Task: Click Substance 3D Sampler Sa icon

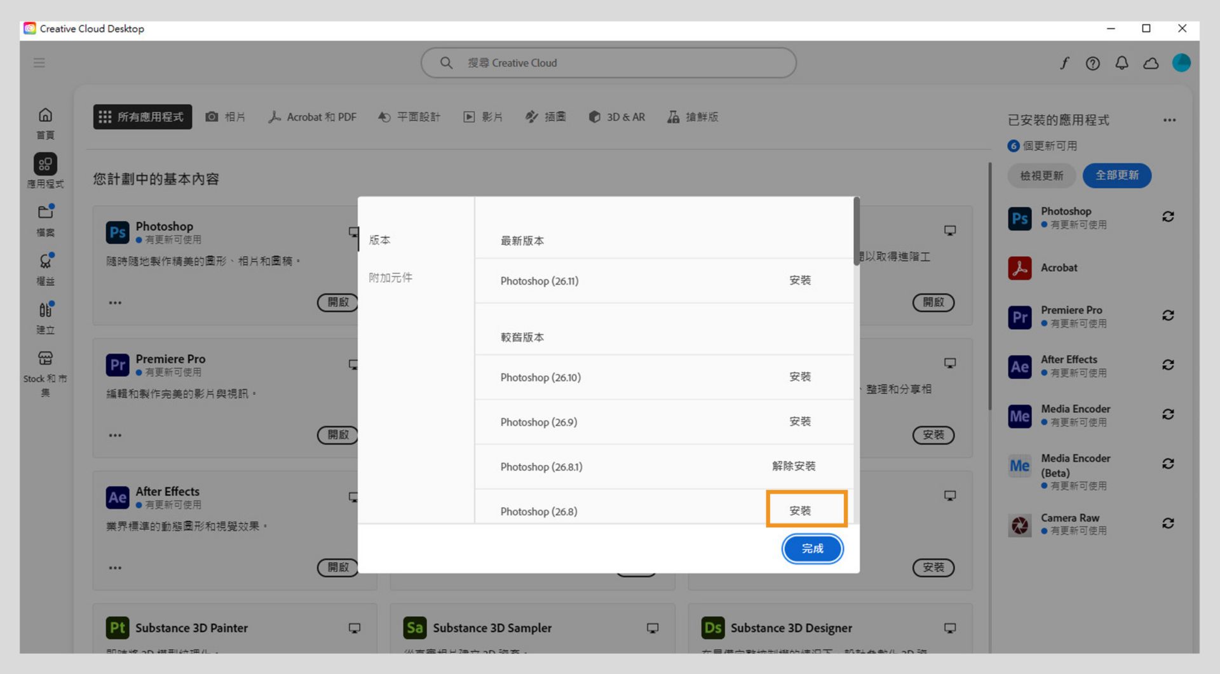Action: pyautogui.click(x=415, y=628)
